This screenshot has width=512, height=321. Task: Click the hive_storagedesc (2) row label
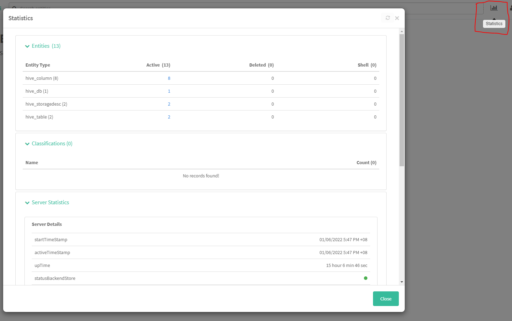click(x=46, y=104)
